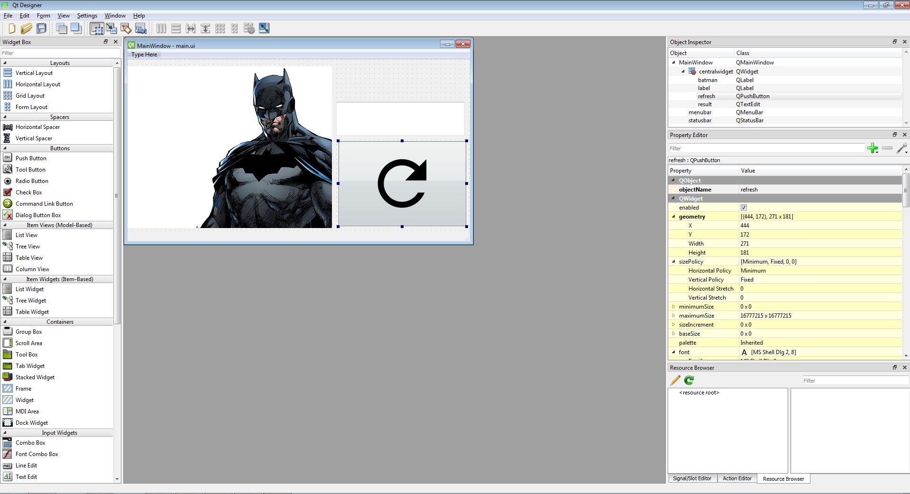The width and height of the screenshot is (910, 494).
Task: Select the Edit Buddies mode icon
Action: tap(126, 28)
